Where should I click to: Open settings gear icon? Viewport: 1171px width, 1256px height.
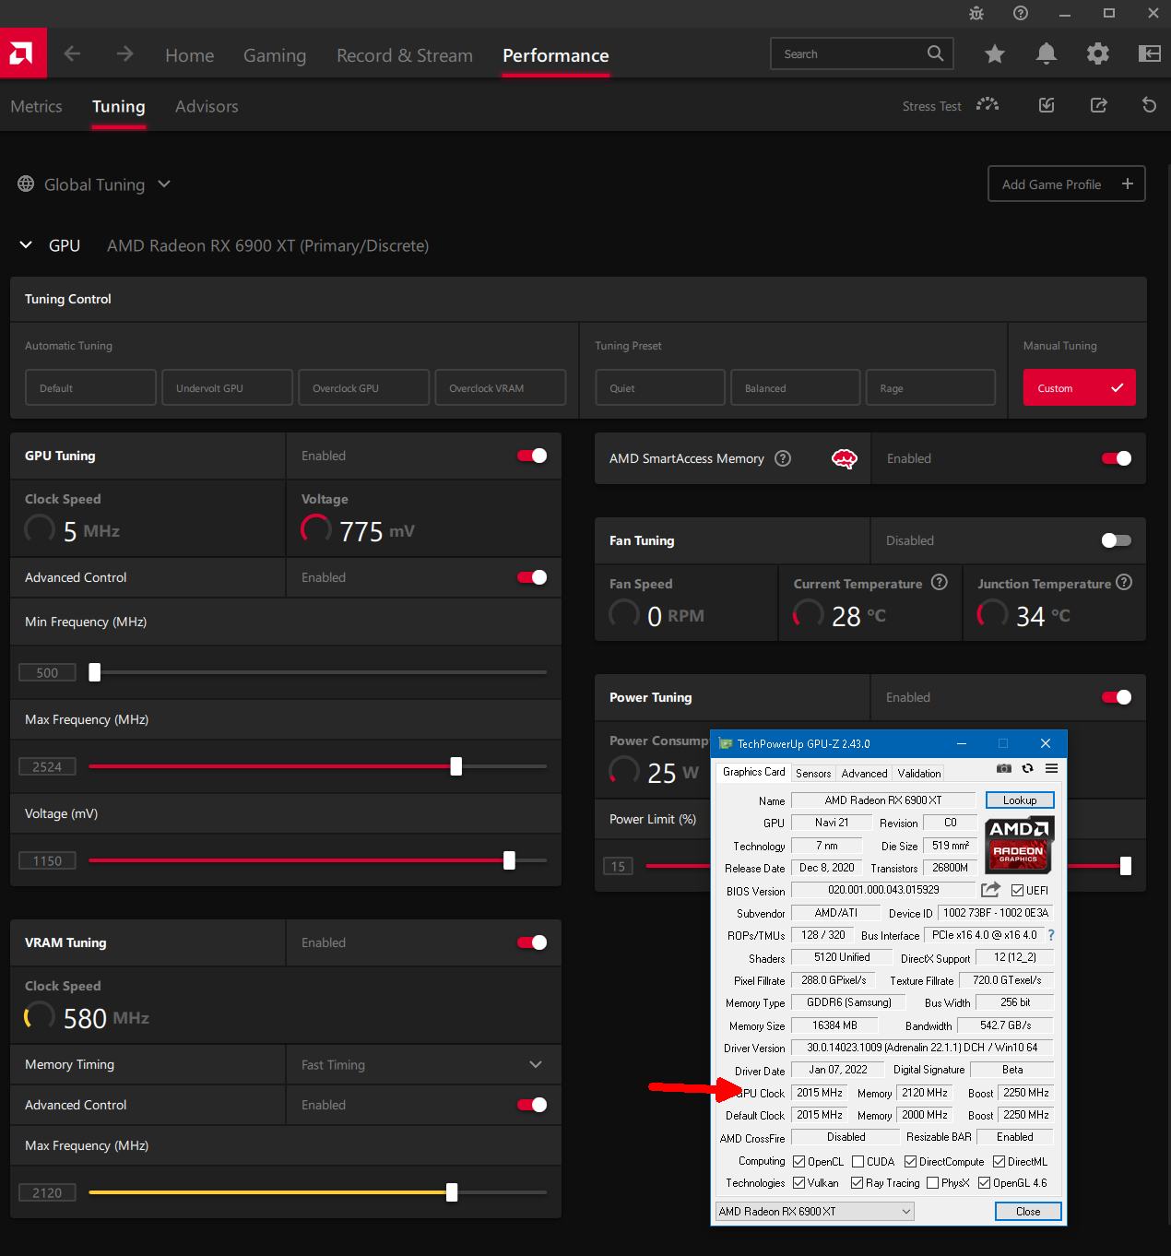[x=1097, y=54]
